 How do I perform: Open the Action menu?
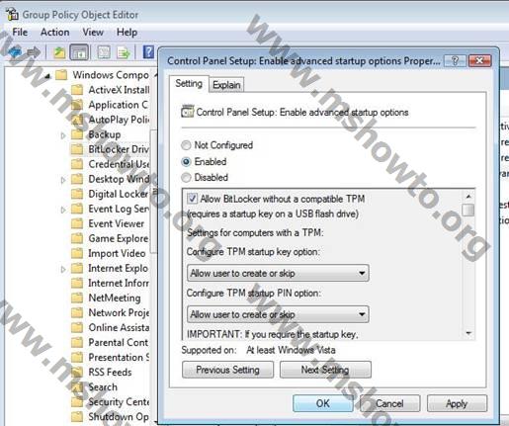54,33
